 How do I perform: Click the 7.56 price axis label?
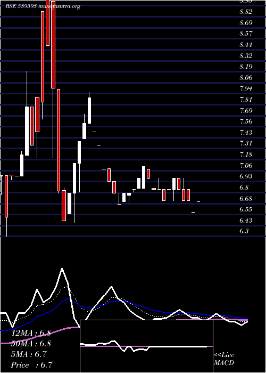(x=246, y=121)
